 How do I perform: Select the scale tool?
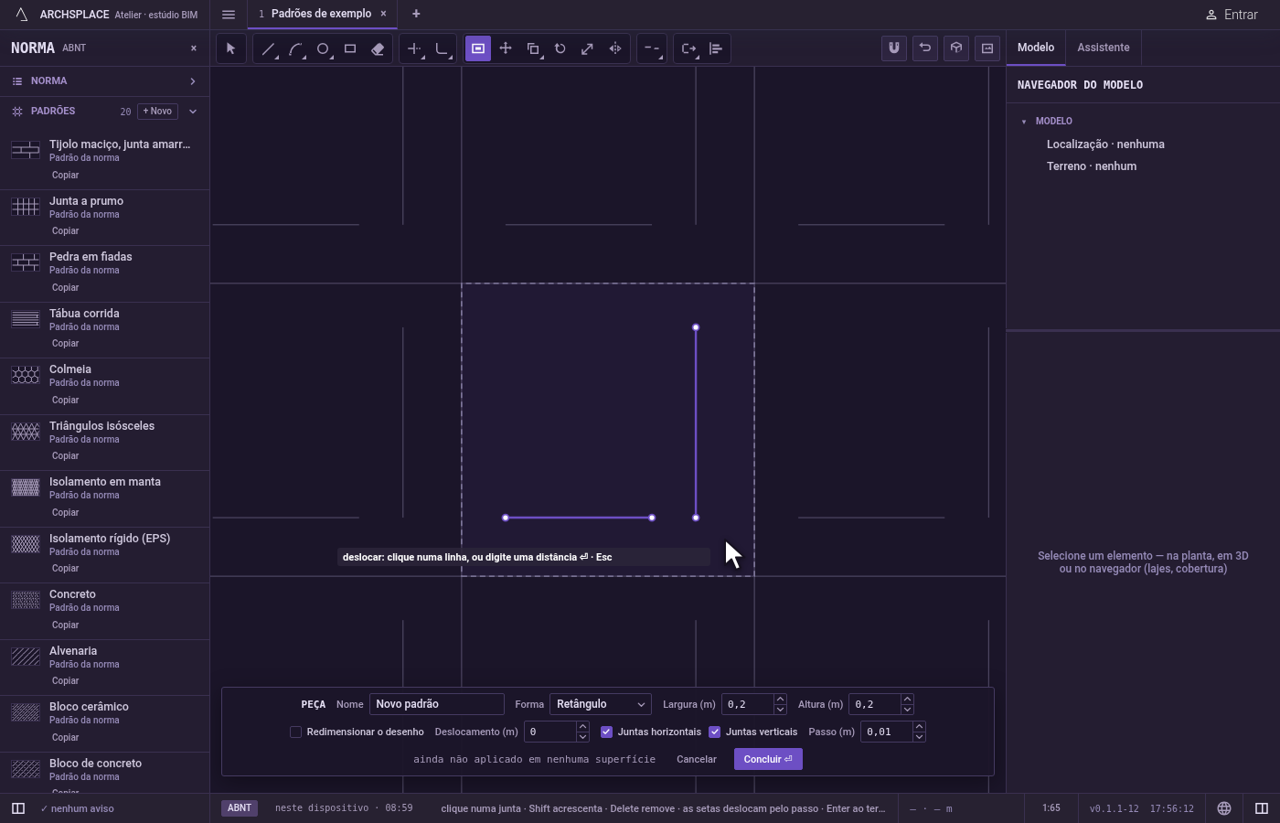588,48
